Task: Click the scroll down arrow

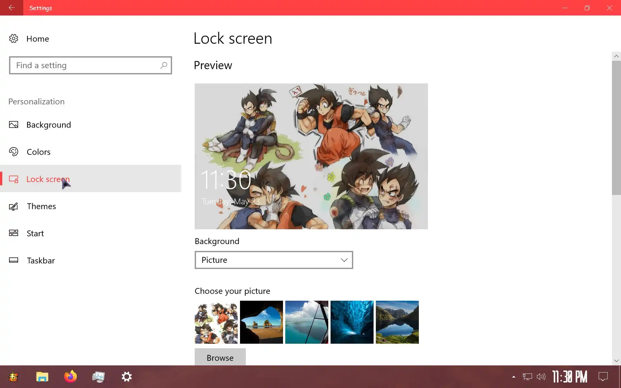Action: (x=616, y=361)
